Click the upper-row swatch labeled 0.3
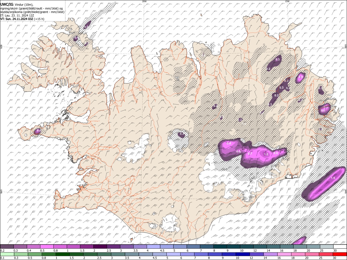 20,247
